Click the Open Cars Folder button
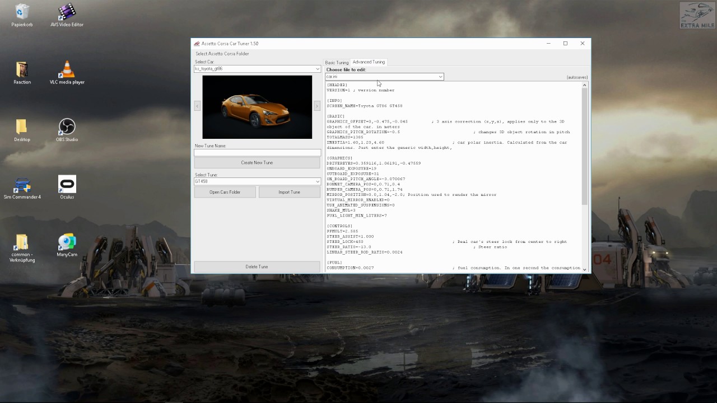This screenshot has height=403, width=717. [225, 192]
